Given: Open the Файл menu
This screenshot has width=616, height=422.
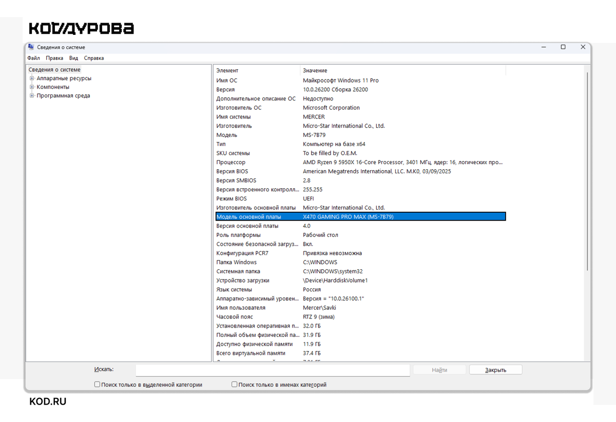Looking at the screenshot, I should 33,58.
